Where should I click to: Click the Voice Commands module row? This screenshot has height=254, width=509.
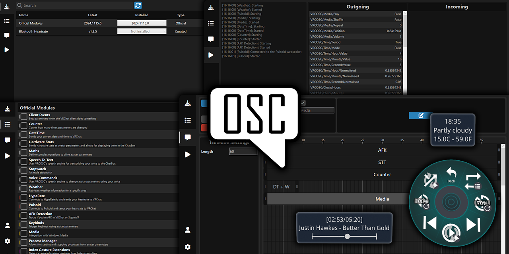click(x=98, y=180)
